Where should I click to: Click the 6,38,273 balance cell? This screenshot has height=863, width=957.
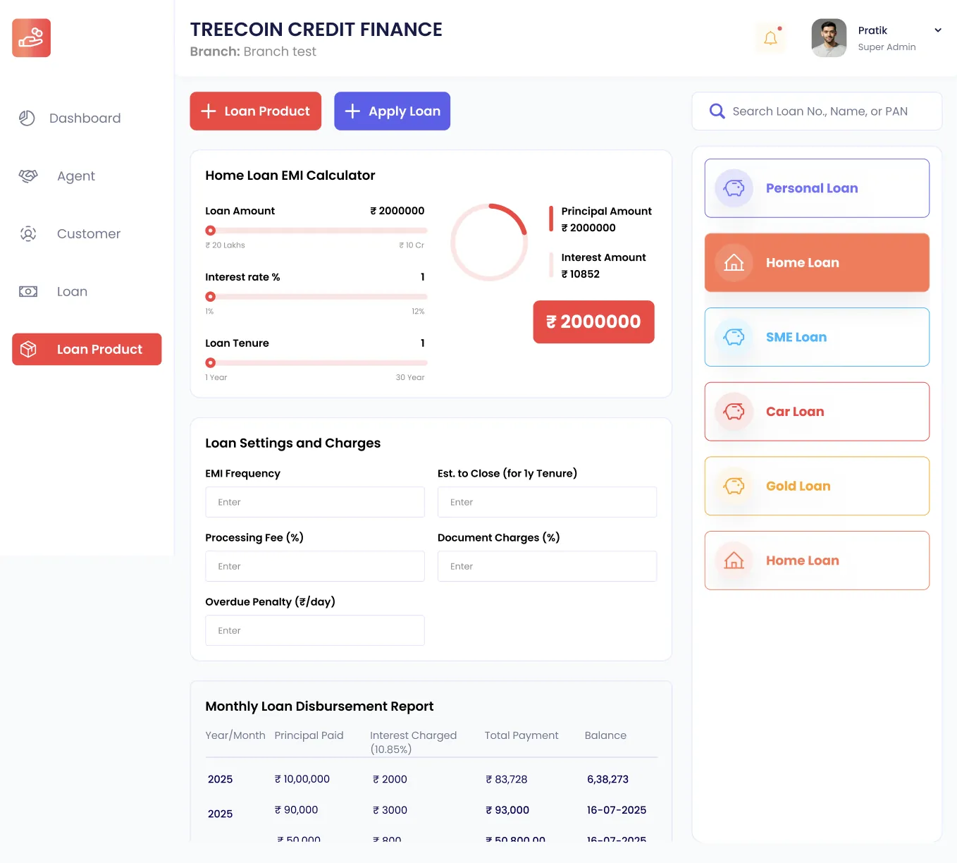(x=607, y=780)
